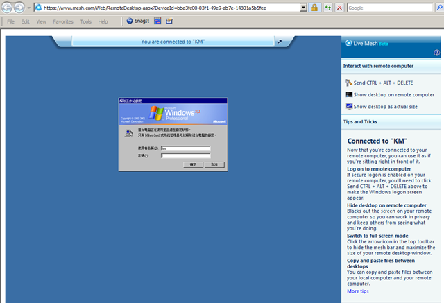This screenshot has height=303, width=444.
Task: Expand the address bar history dropdown
Action: 303,8
